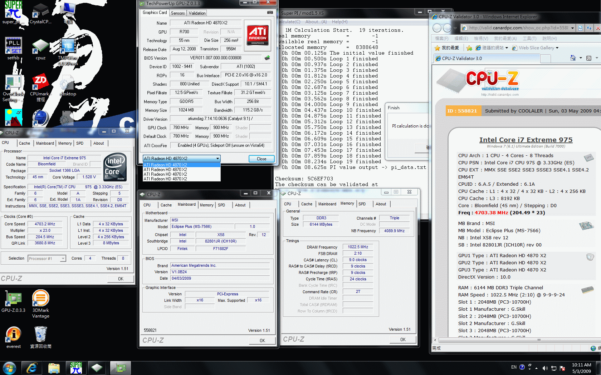This screenshot has width=601, height=375.
Task: Open About tab in CPU-Z Mainboard window
Action: (240, 205)
